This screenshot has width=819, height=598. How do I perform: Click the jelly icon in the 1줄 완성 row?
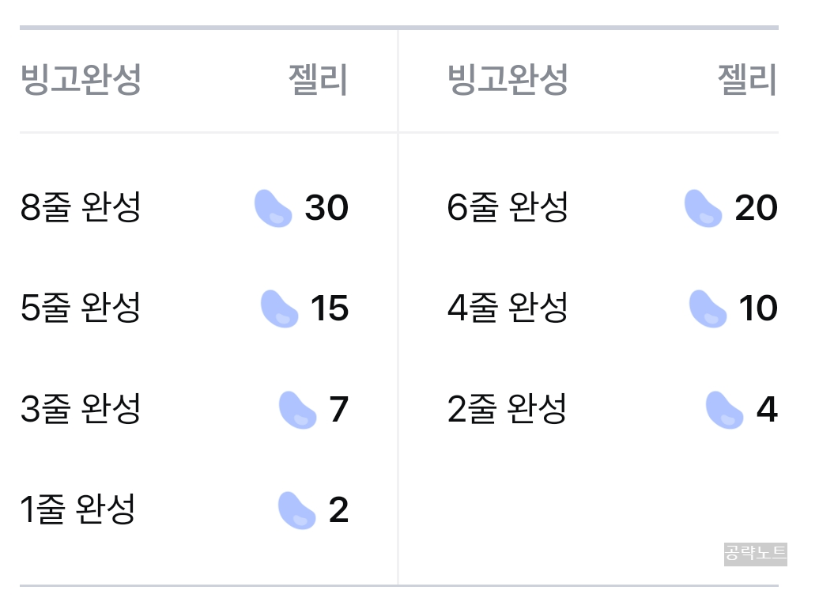[296, 510]
